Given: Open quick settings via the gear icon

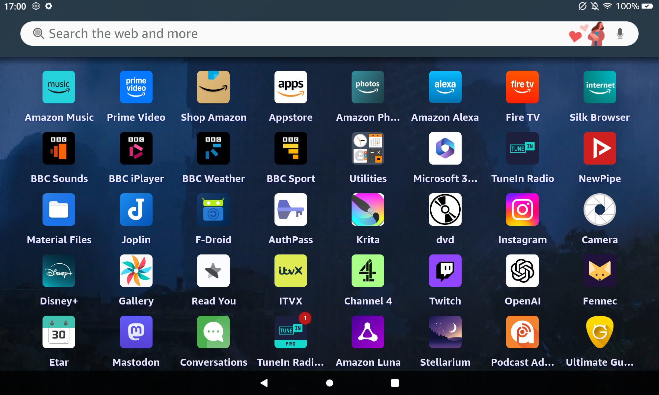Looking at the screenshot, I should pyautogui.click(x=36, y=6).
